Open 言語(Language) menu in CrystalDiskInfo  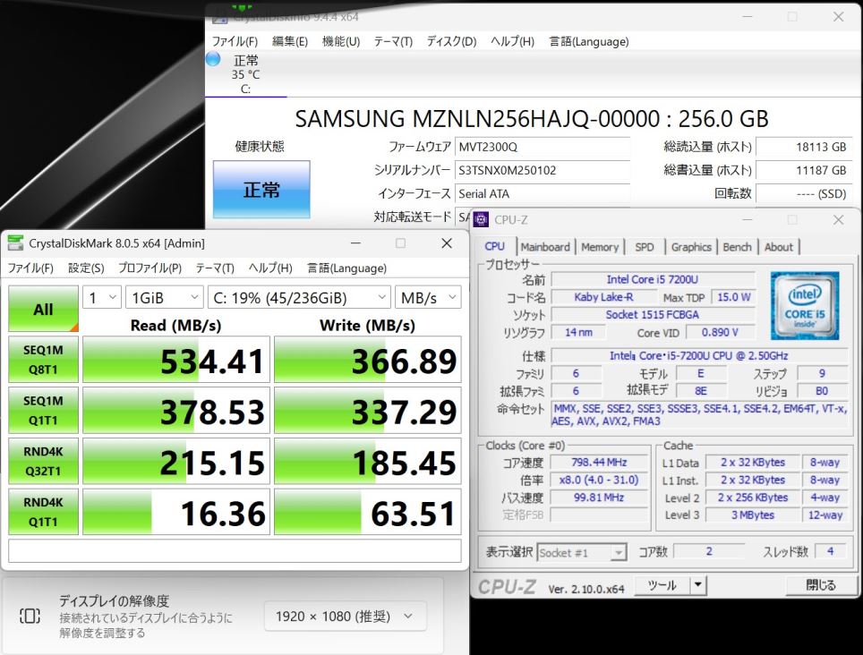point(589,41)
